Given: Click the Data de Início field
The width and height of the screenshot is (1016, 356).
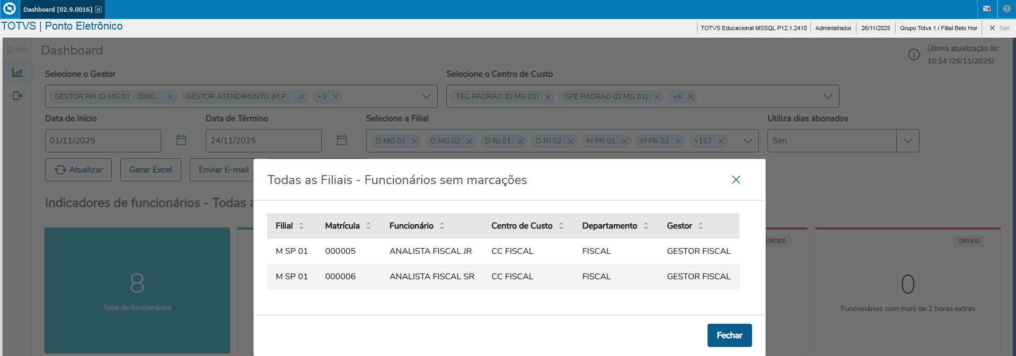Looking at the screenshot, I should click(x=103, y=141).
